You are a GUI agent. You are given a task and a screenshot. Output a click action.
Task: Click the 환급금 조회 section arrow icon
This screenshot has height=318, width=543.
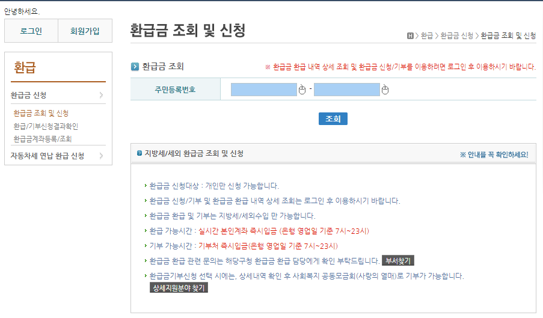[135, 67]
